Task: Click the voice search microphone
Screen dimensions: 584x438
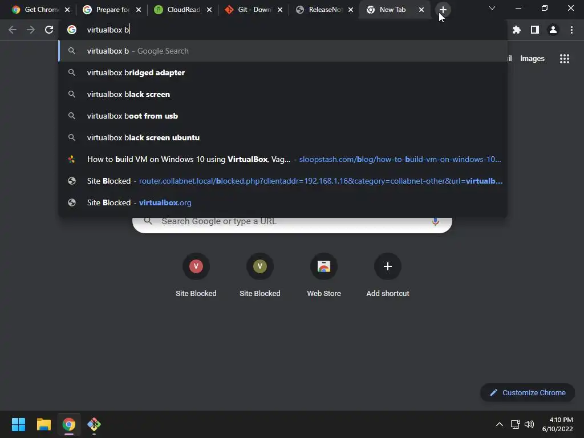Action: coord(435,222)
